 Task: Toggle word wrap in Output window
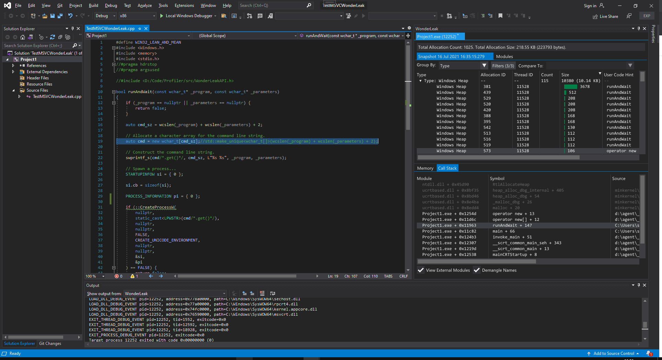coord(273,293)
